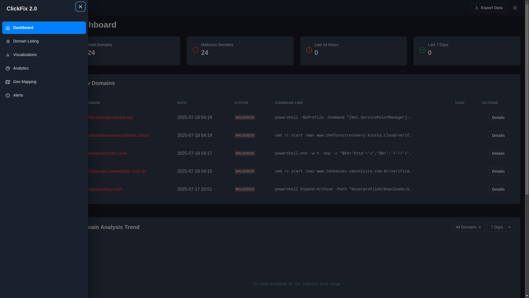Click the TAGS column header
The height and width of the screenshot is (298, 529).
click(460, 103)
